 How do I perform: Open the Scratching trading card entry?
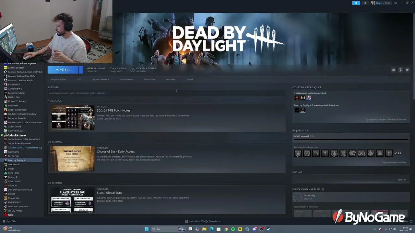tap(351, 197)
